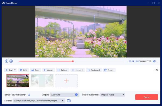Click the effects wand icon on first clip
The height and width of the screenshot is (106, 162).
coord(12,85)
